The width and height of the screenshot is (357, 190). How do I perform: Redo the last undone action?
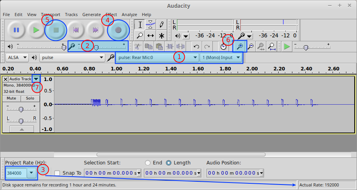(x=207, y=46)
